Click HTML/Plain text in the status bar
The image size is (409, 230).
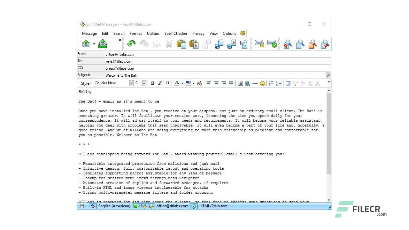[213, 206]
